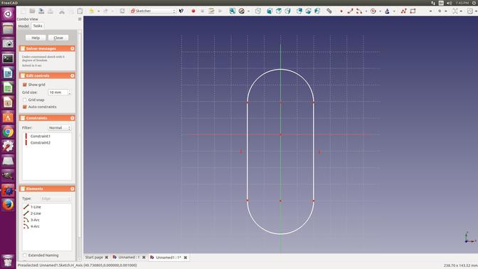Toggle the Auto constraints checkbox
The height and width of the screenshot is (269, 478).
(x=25, y=107)
